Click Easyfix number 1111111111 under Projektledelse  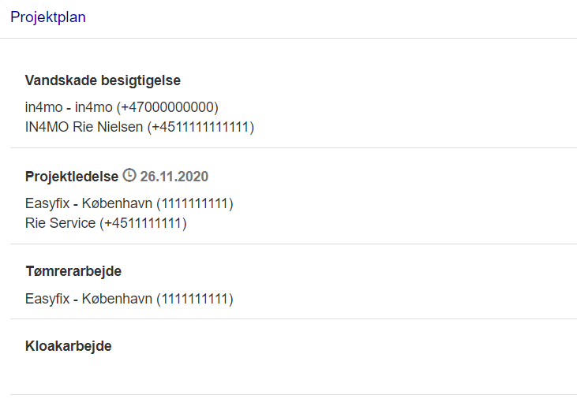point(194,203)
